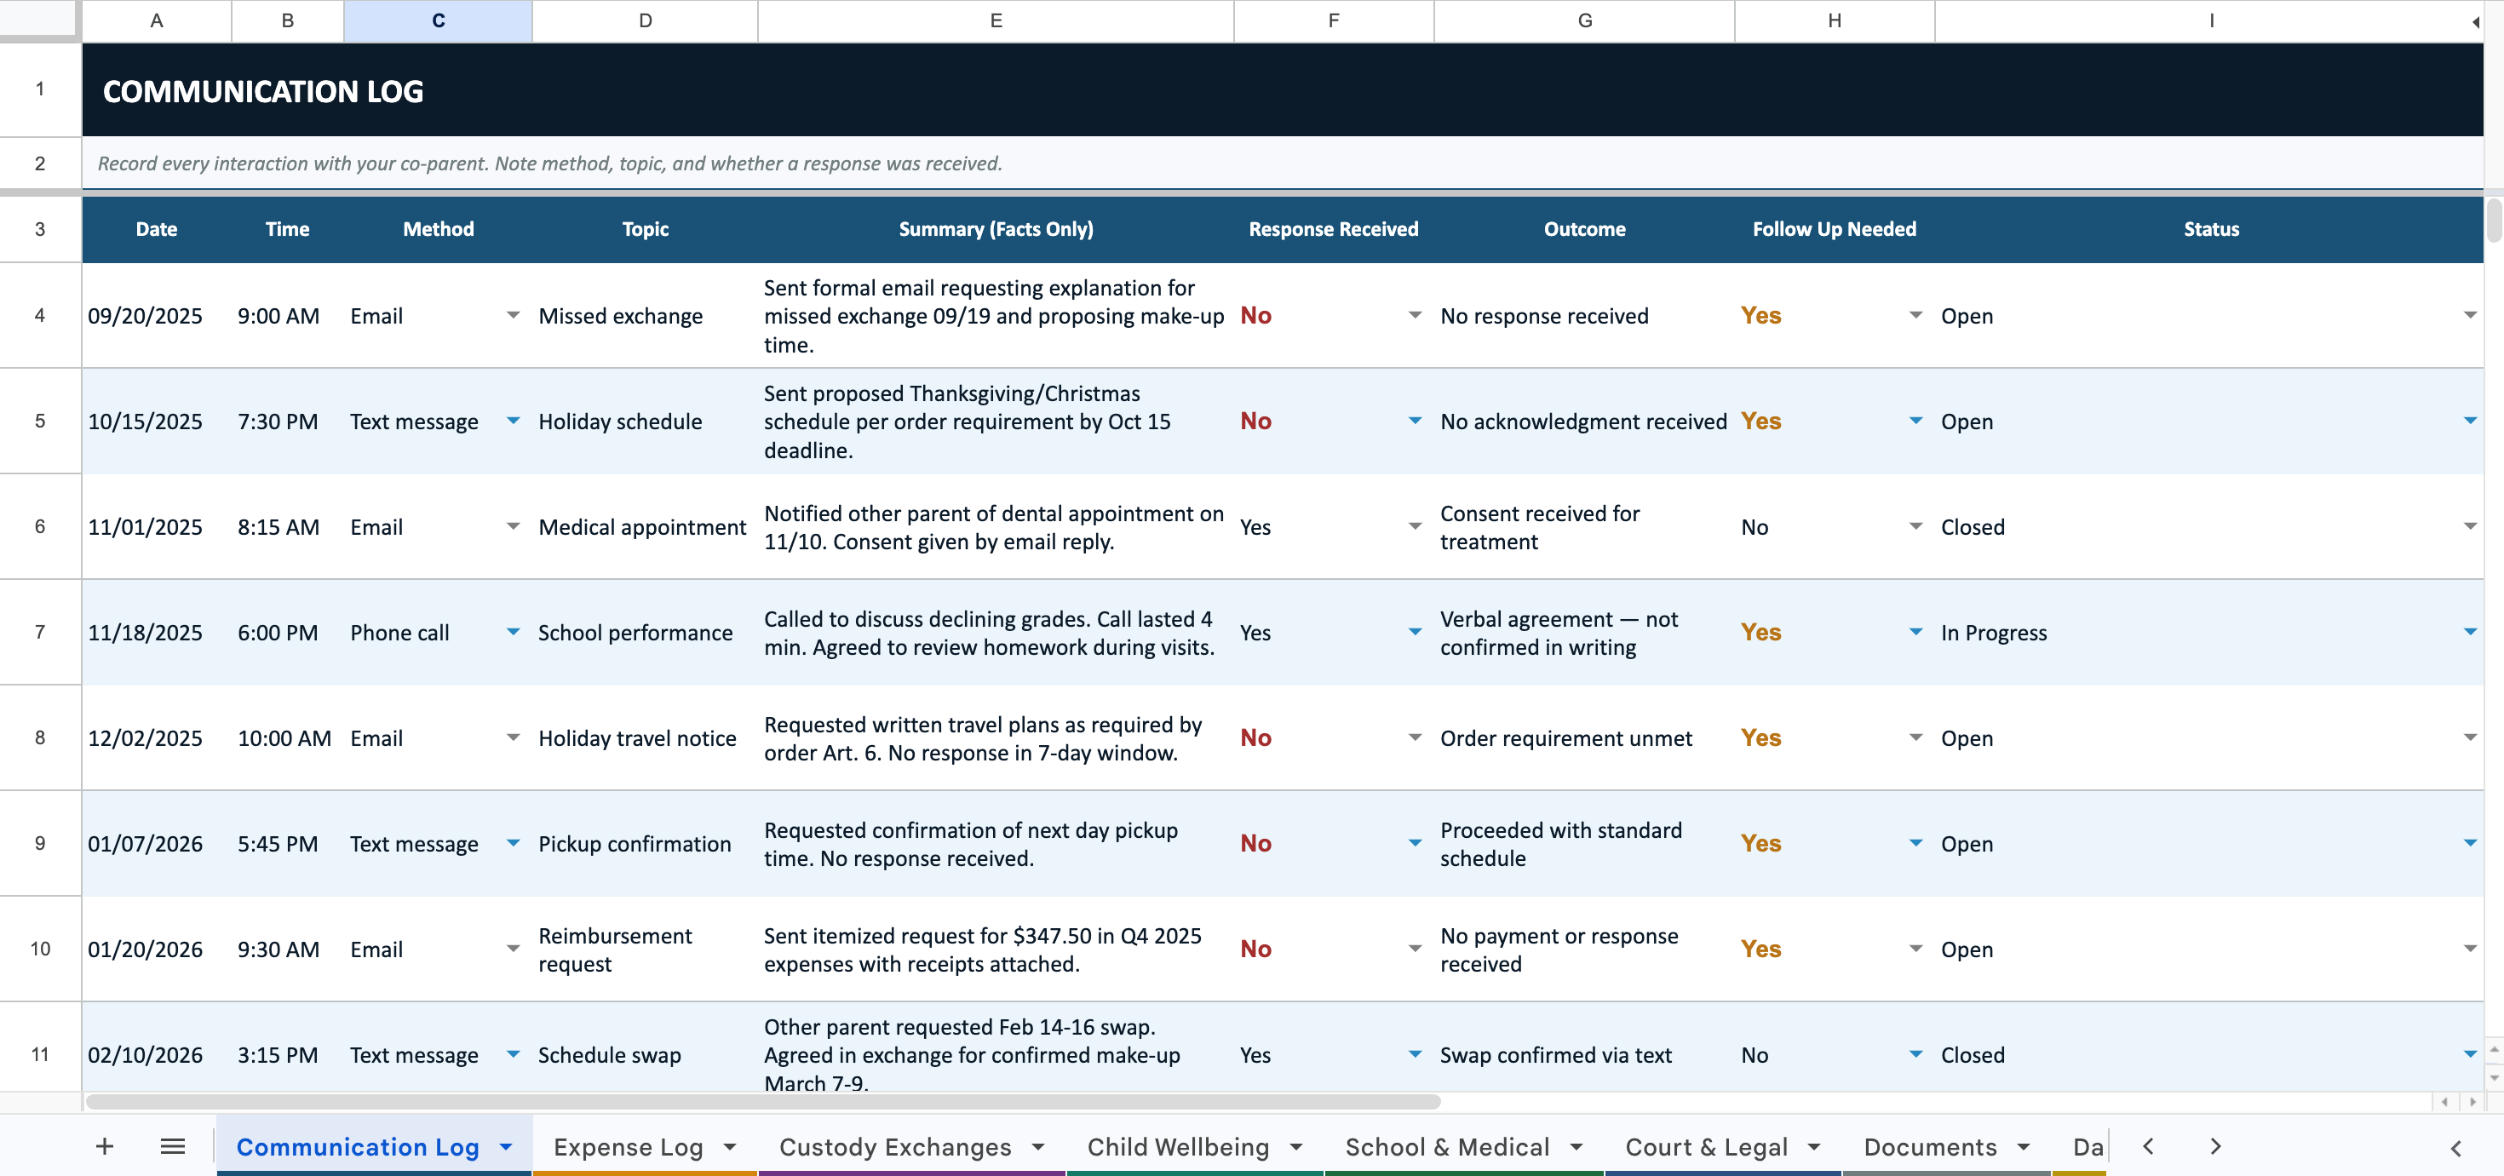Expand Method dropdown for 09/20/2025 row
This screenshot has width=2504, height=1176.
[x=514, y=315]
